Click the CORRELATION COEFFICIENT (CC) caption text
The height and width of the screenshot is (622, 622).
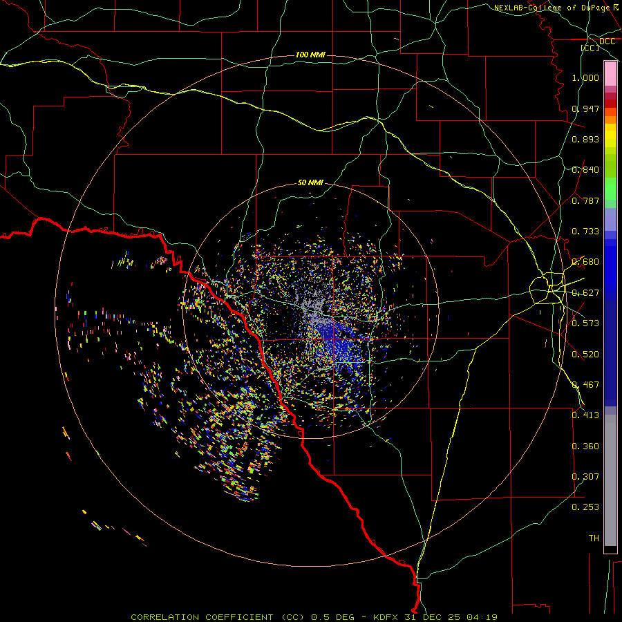pyautogui.click(x=218, y=617)
